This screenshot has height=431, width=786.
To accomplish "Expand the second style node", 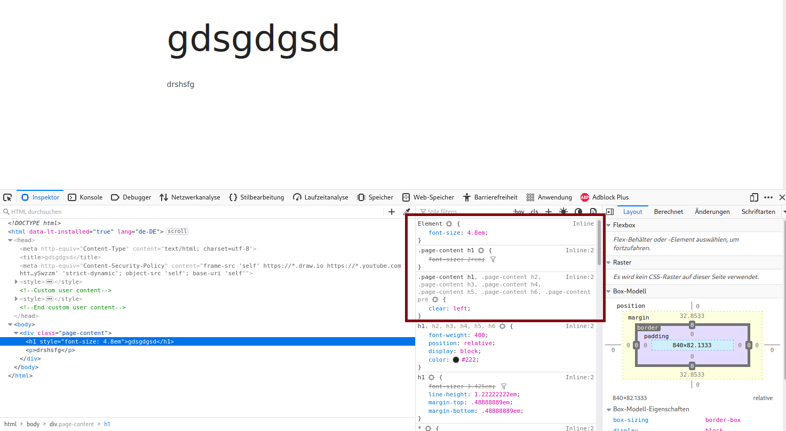I will (x=17, y=299).
